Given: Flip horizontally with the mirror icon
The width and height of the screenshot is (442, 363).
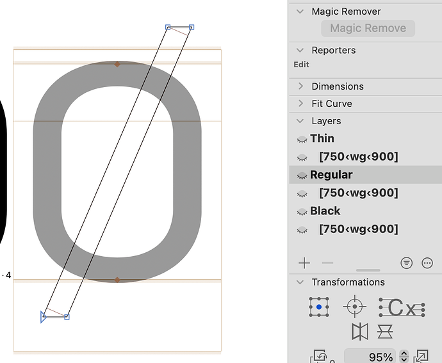Looking at the screenshot, I should tap(360, 332).
